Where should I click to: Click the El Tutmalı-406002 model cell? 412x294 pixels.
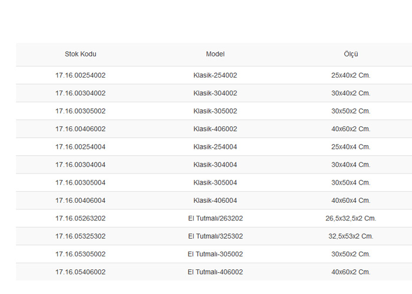point(215,272)
